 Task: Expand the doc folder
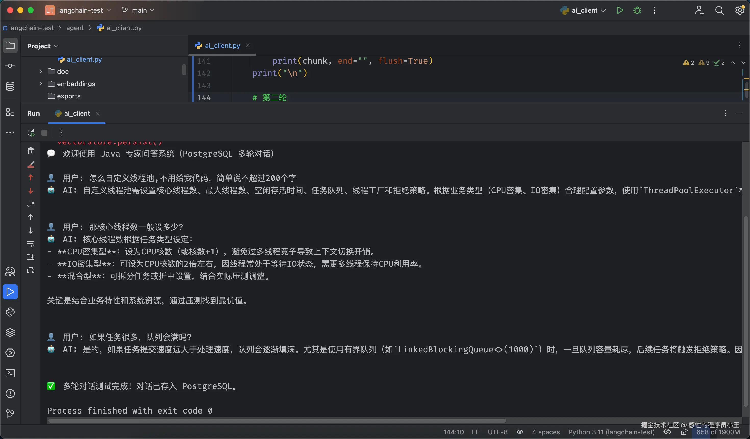click(41, 72)
